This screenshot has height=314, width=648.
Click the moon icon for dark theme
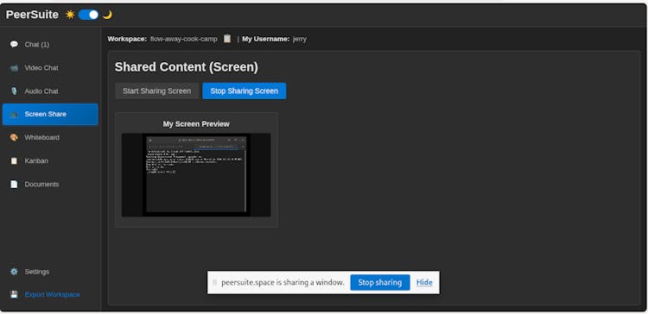click(107, 15)
